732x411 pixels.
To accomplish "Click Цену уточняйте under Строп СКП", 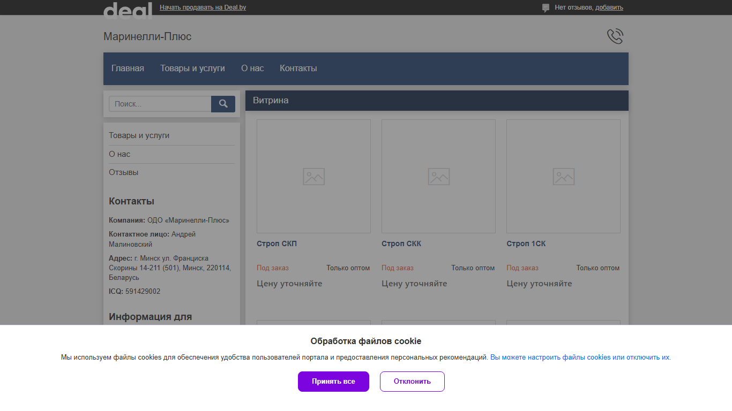I will [x=289, y=284].
